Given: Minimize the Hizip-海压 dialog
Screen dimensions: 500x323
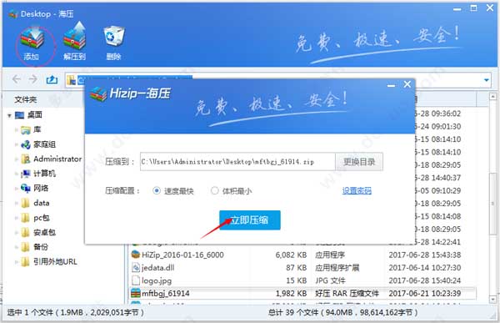Looking at the screenshot, I should [x=392, y=85].
